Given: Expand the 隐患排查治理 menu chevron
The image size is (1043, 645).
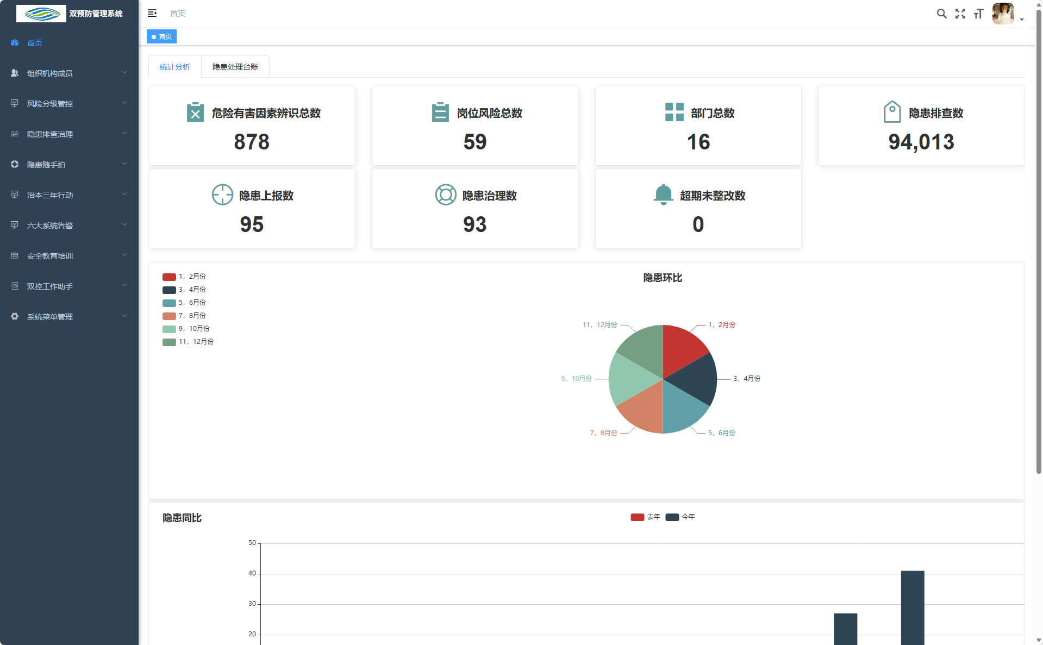Looking at the screenshot, I should [124, 133].
